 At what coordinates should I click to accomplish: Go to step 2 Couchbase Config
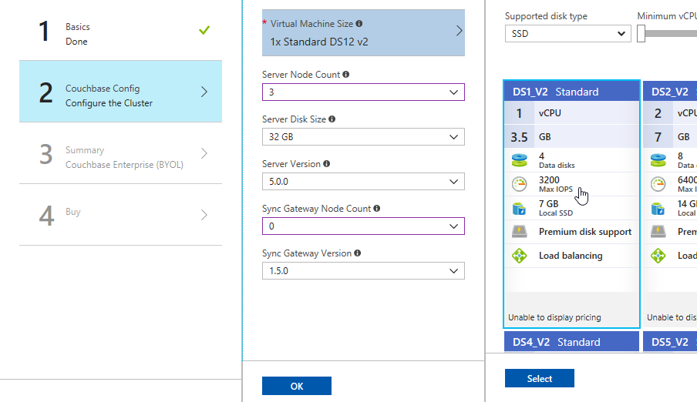click(120, 92)
